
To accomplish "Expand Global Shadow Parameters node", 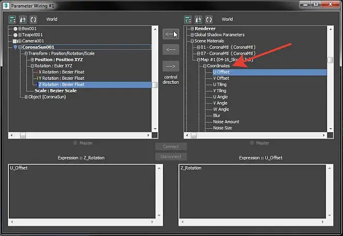I will click(x=192, y=35).
